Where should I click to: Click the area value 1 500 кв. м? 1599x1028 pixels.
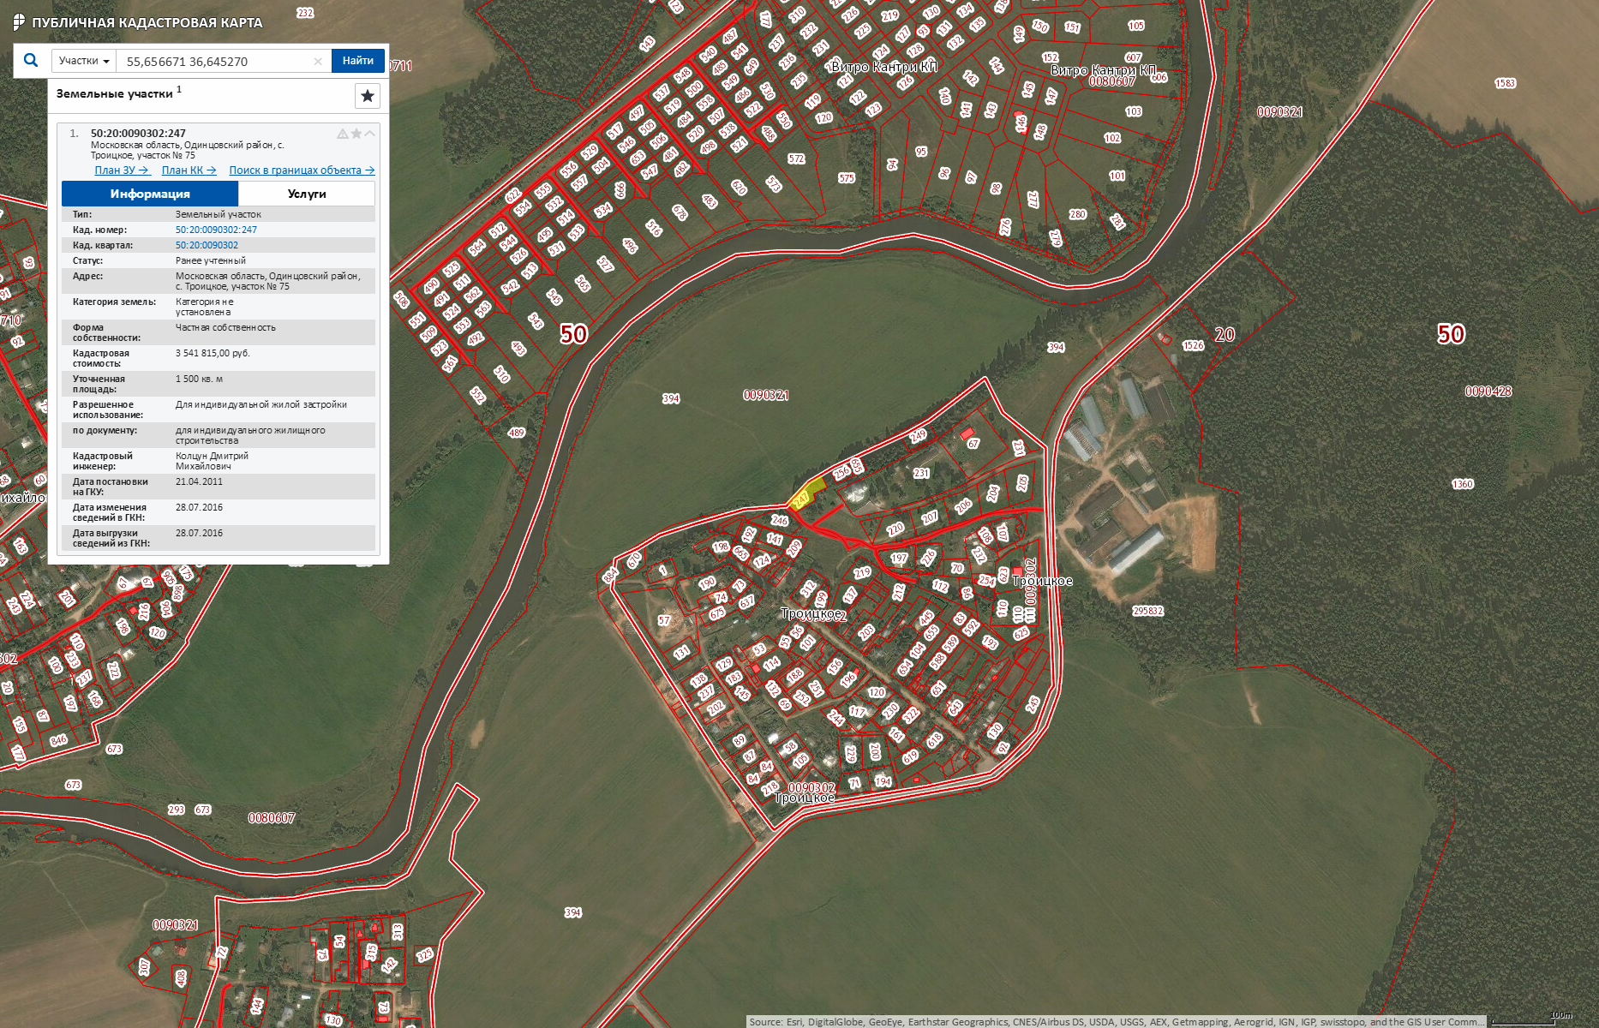199,379
